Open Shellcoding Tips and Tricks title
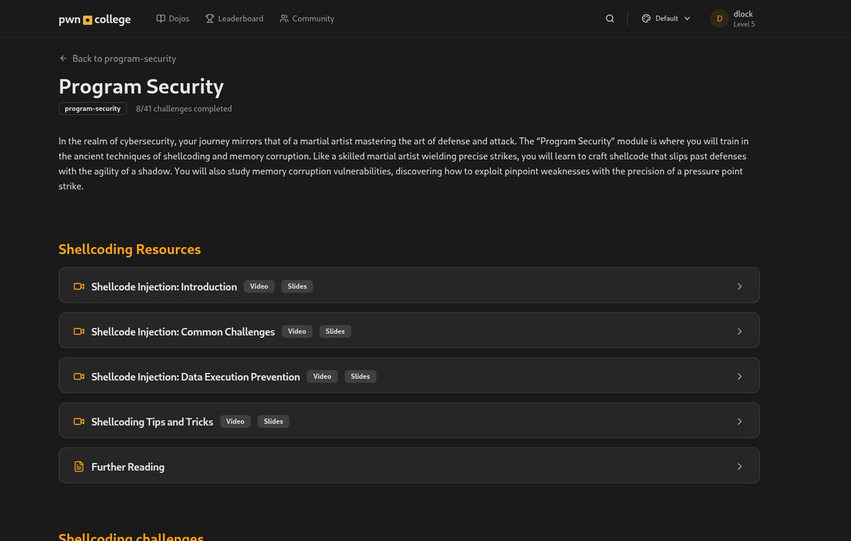This screenshot has height=541, width=851. [x=152, y=422]
